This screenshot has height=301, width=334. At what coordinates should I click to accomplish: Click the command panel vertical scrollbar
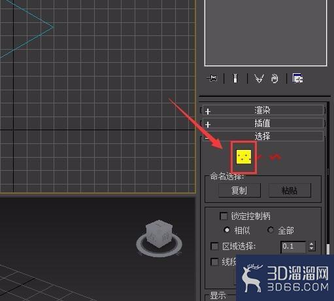point(328,249)
